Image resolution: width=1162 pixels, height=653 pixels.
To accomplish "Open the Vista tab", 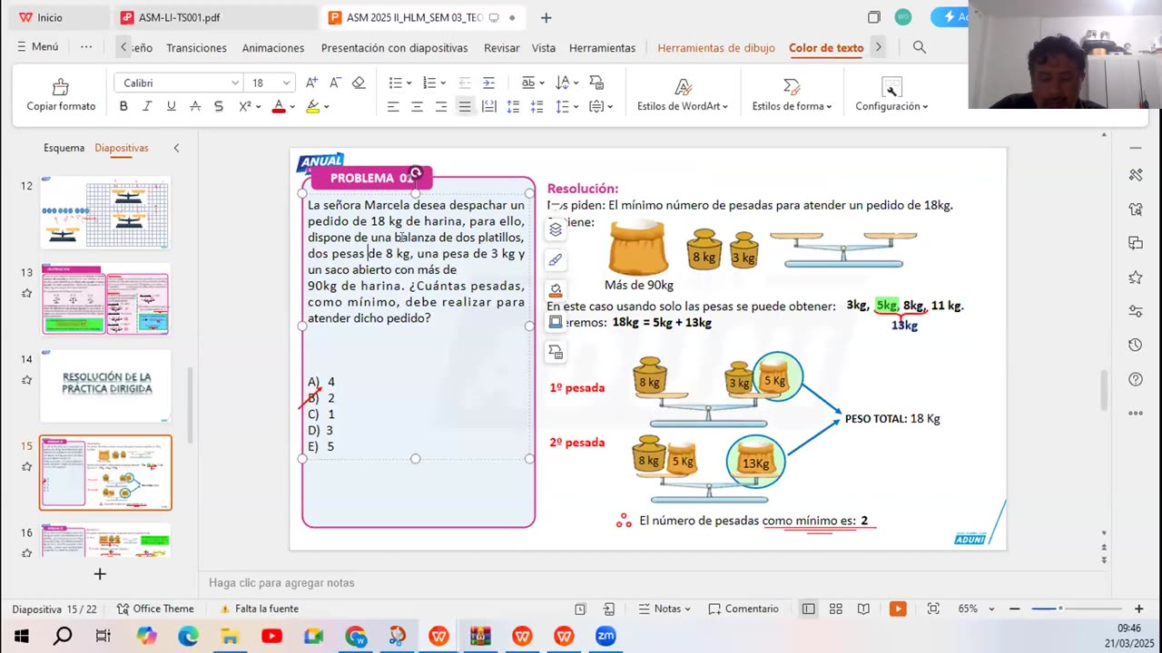I will 544,48.
